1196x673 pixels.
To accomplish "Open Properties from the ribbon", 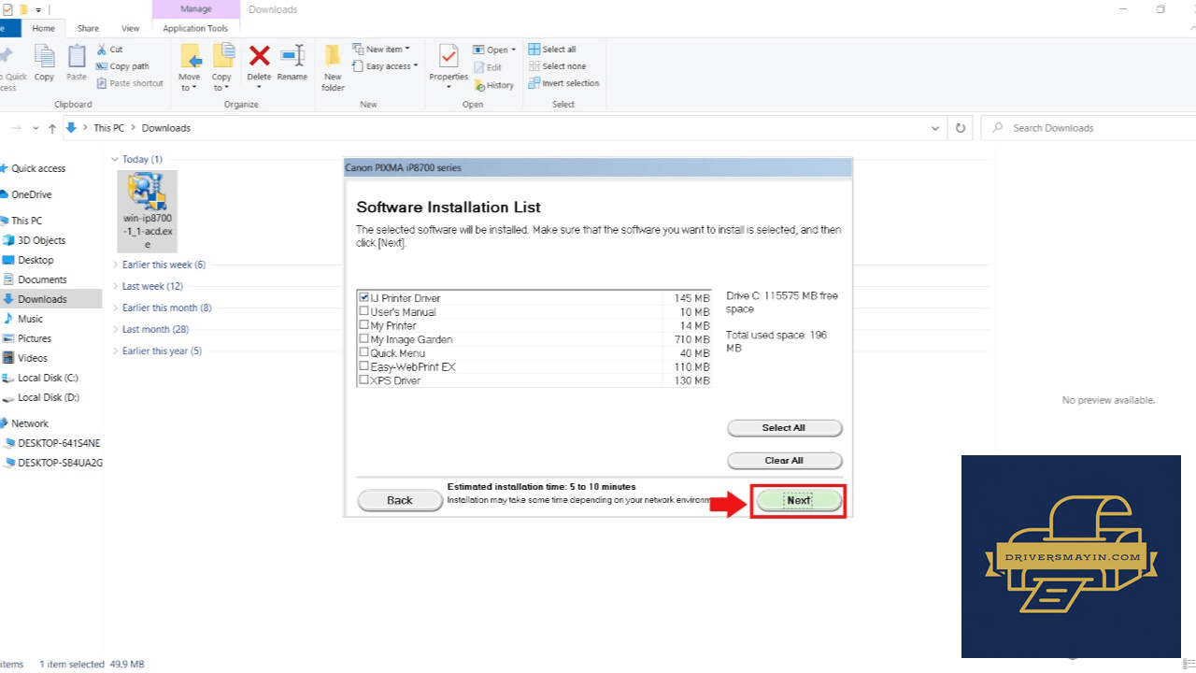I will (448, 67).
